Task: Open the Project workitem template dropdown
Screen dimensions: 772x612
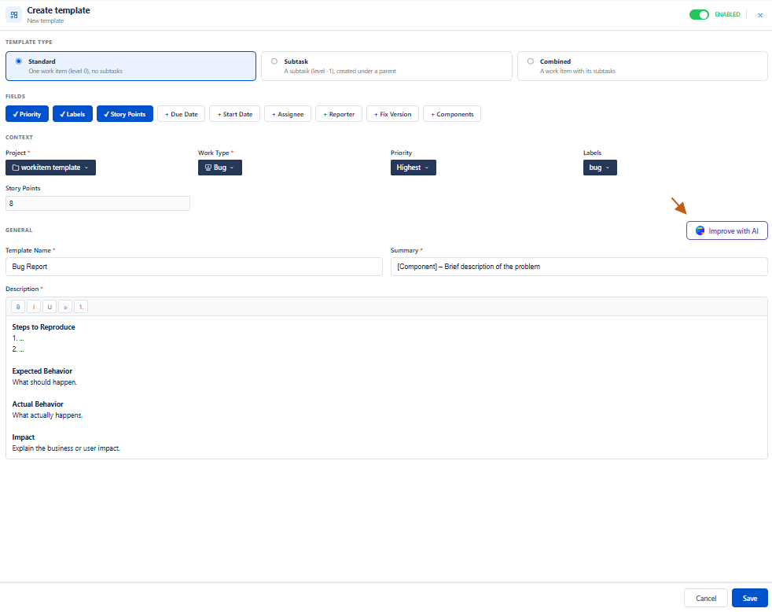Action: coord(51,168)
